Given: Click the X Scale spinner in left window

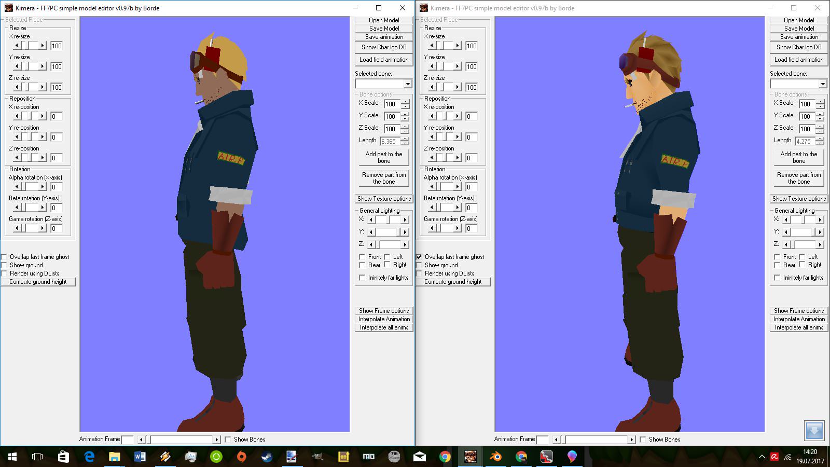Looking at the screenshot, I should (405, 104).
